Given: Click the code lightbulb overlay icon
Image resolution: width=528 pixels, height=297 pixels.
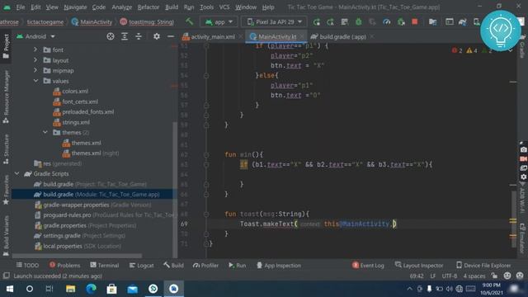Looking at the screenshot, I should coord(501,31).
